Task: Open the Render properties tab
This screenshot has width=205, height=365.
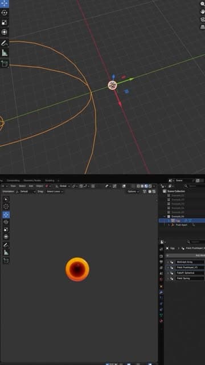Action: pos(161,256)
